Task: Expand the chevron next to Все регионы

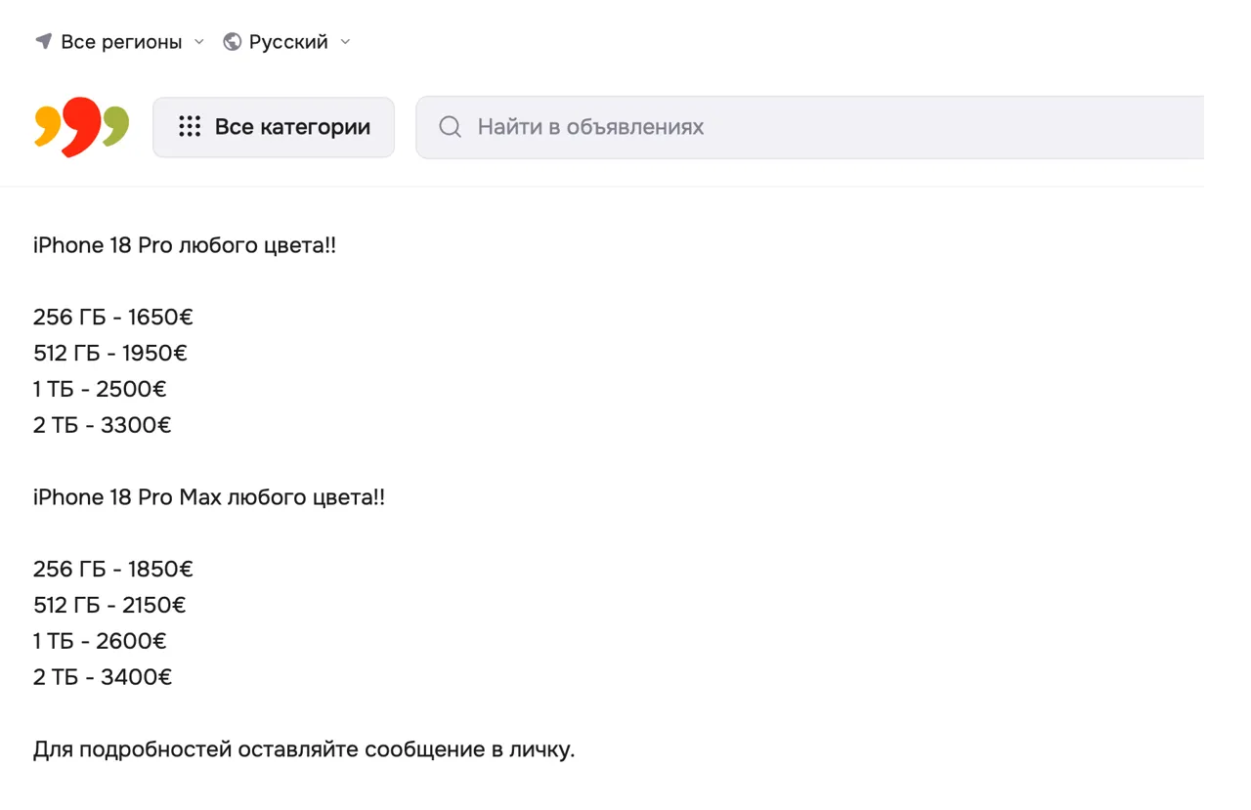Action: 199,41
